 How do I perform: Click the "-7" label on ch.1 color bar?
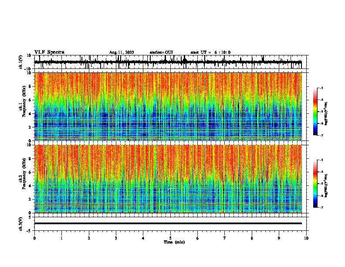point(321,135)
